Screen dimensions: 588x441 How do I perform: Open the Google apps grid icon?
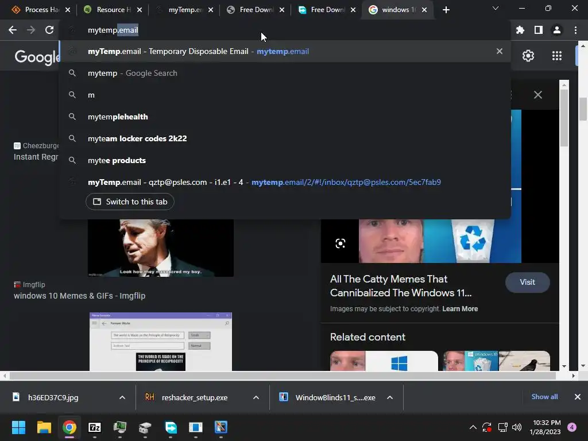pyautogui.click(x=557, y=56)
